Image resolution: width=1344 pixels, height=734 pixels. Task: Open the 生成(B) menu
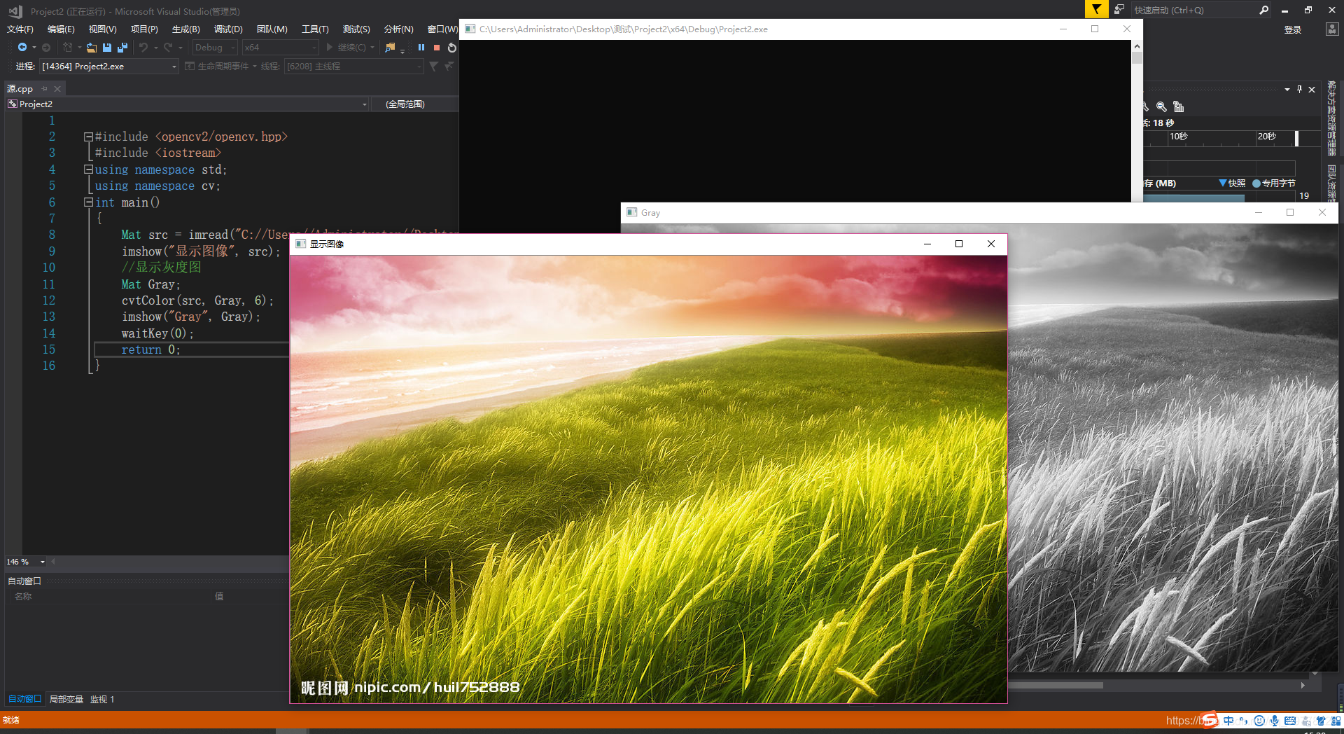[x=185, y=29]
